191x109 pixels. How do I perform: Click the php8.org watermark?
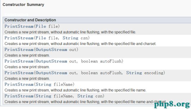tap(172, 104)
